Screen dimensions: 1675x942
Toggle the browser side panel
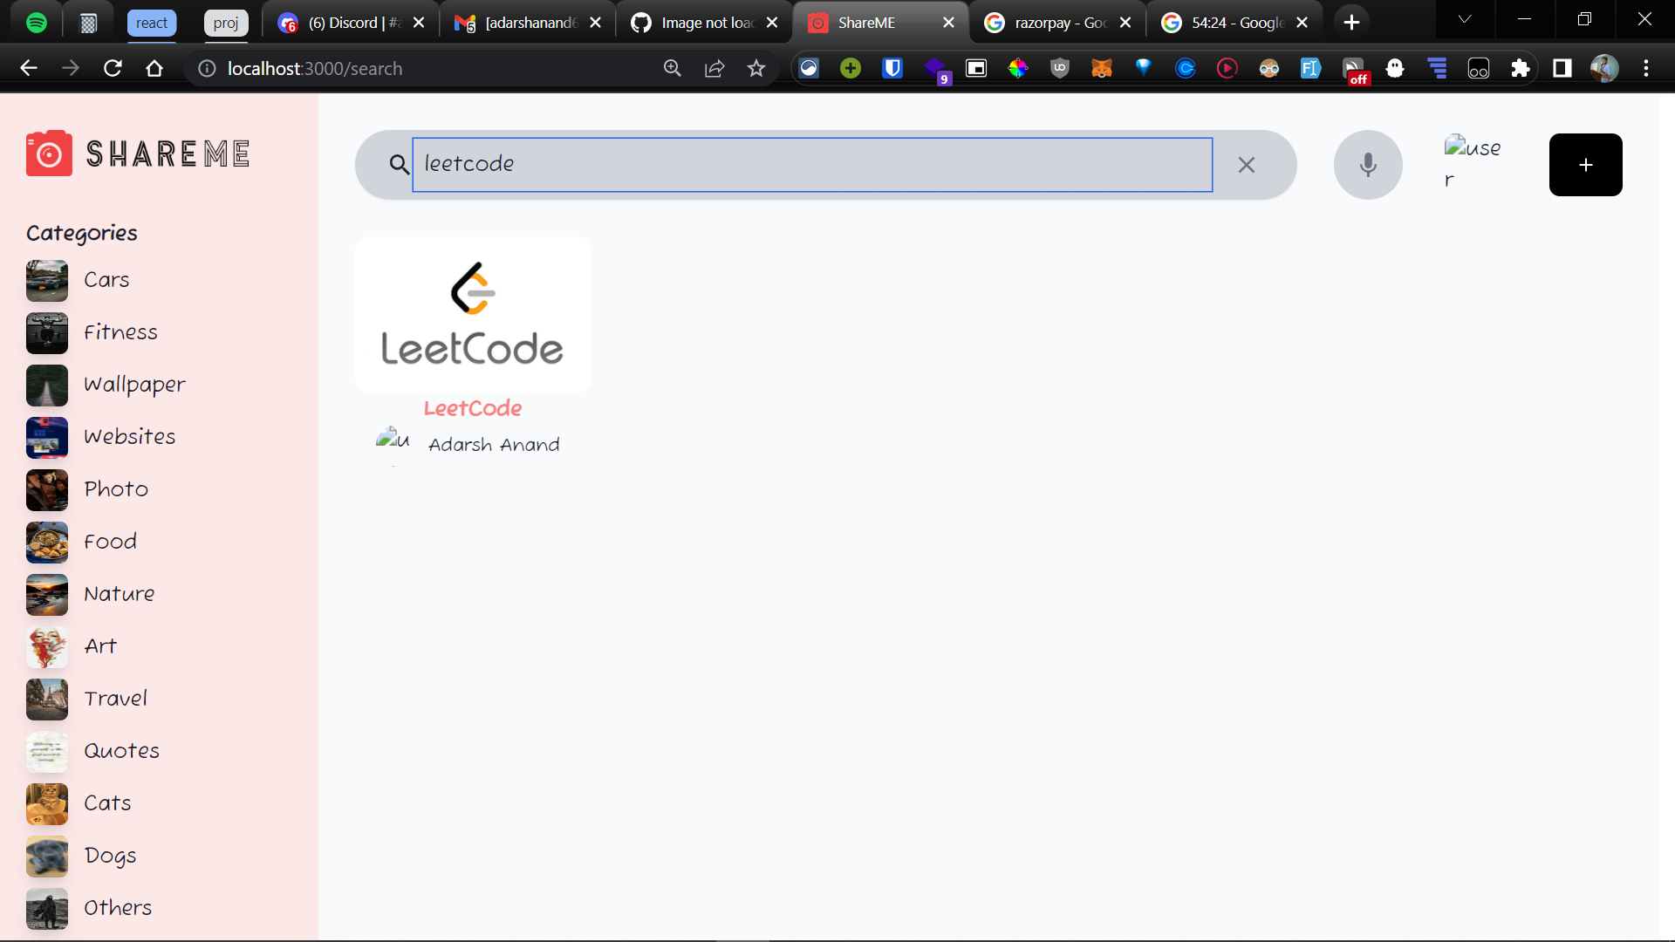[x=1562, y=68]
